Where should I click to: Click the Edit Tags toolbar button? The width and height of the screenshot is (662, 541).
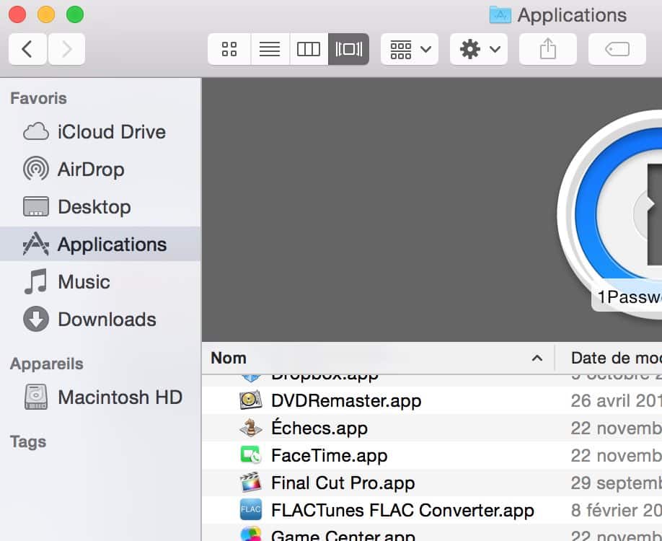click(617, 50)
